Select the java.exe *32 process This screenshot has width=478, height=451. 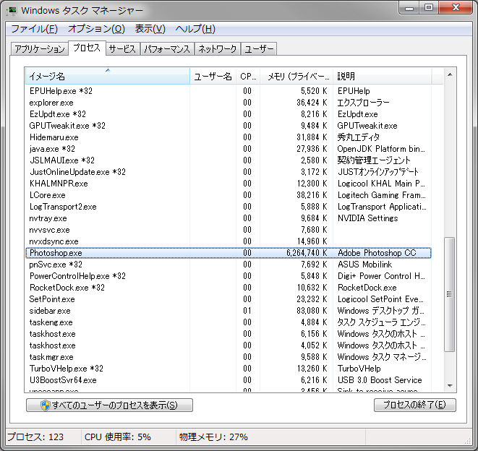click(229, 149)
